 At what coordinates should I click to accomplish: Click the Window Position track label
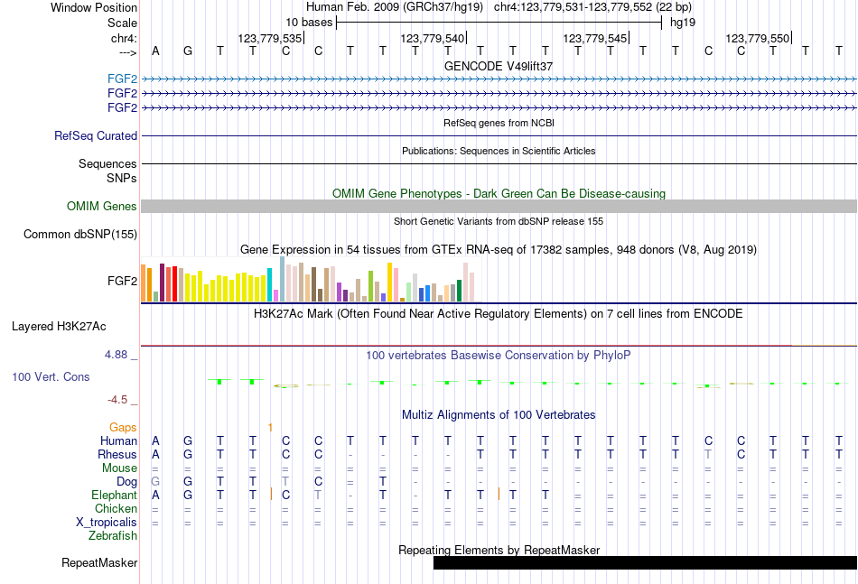(94, 7)
